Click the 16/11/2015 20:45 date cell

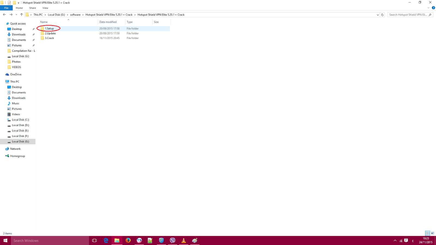109,38
